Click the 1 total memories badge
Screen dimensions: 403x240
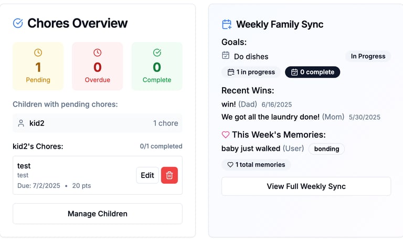(256, 165)
